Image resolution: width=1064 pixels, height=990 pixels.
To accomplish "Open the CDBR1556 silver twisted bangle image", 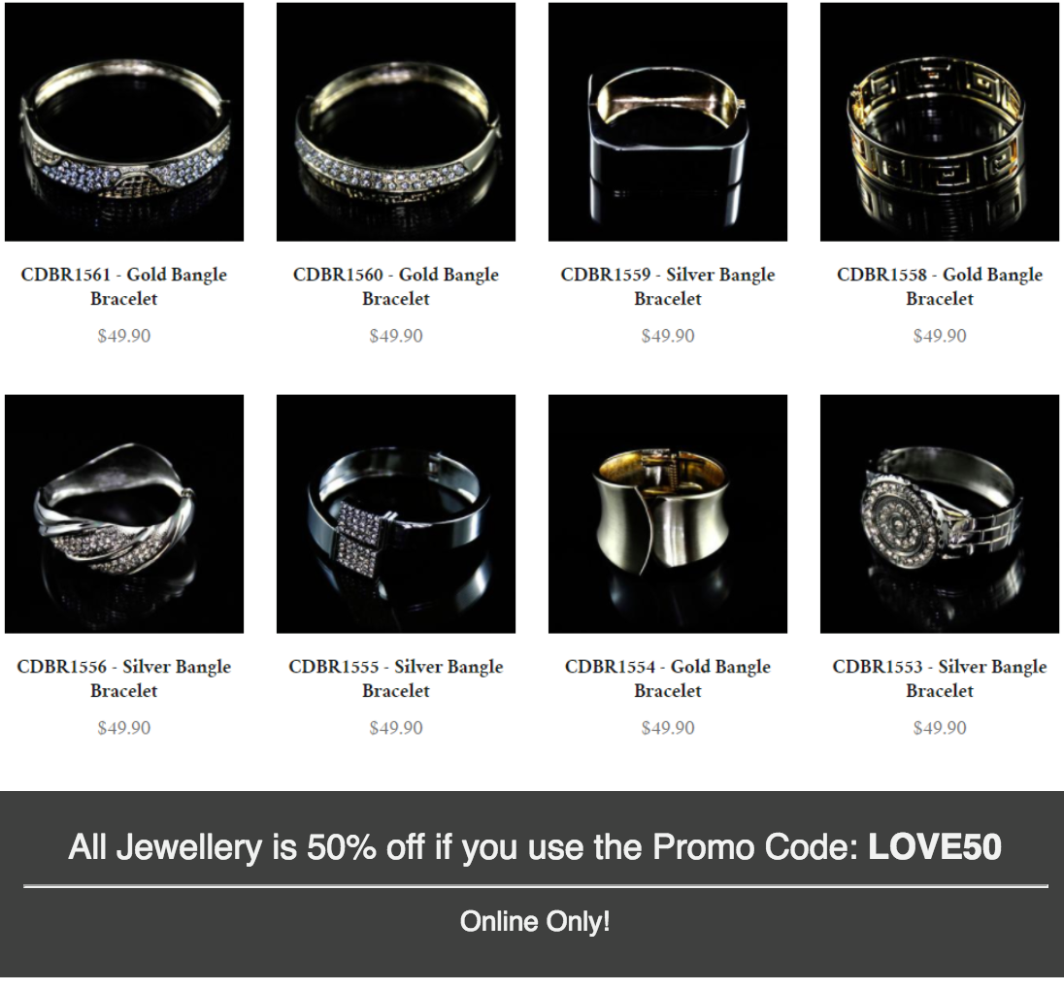I will click(x=124, y=514).
